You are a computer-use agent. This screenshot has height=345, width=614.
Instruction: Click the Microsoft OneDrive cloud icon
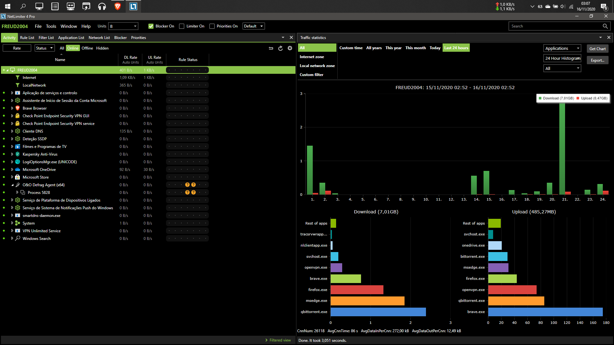pos(18,170)
